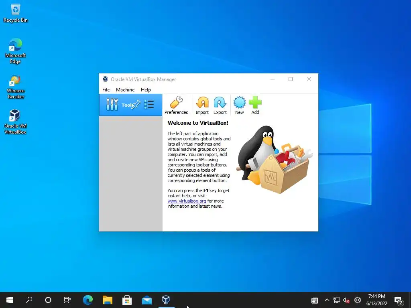Viewport: 411px width, 308px height.
Task: Open the Windows Start menu
Action: (10, 300)
